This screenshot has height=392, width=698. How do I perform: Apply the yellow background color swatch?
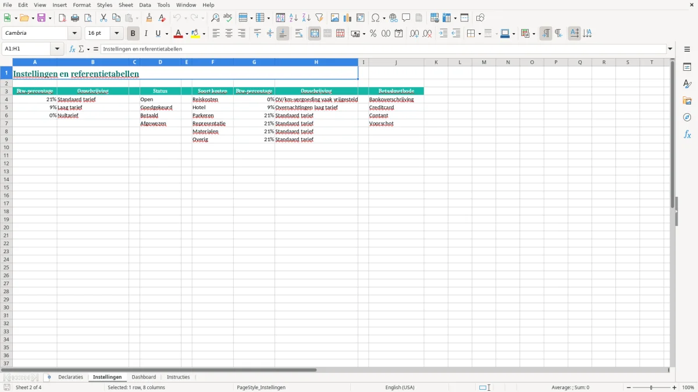[x=195, y=34]
